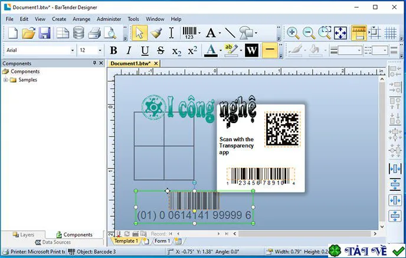
Task: Toggle the grid lines icon
Action: coord(390,33)
